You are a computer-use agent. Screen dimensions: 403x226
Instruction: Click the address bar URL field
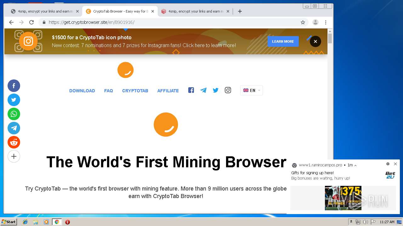(x=173, y=22)
